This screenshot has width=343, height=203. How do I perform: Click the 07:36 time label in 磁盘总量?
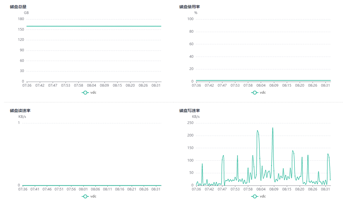(27, 85)
